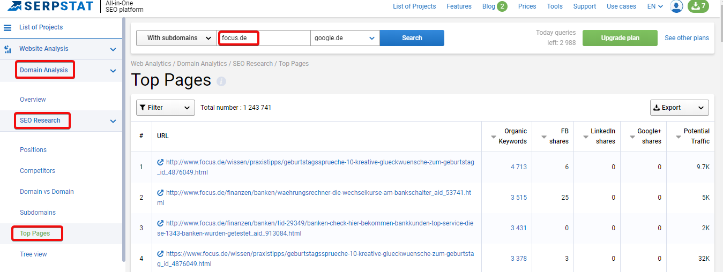The height and width of the screenshot is (272, 723).
Task: Open the https geburtstagssprueche URL in row 4
Action: click(x=316, y=259)
